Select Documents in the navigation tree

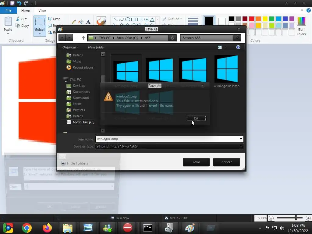(78, 92)
